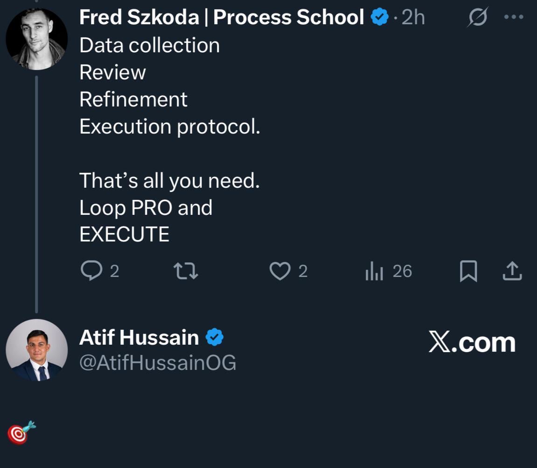Viewport: 537px width, 468px height.
Task: Repost Fred Szkoda's tweet
Action: point(186,271)
